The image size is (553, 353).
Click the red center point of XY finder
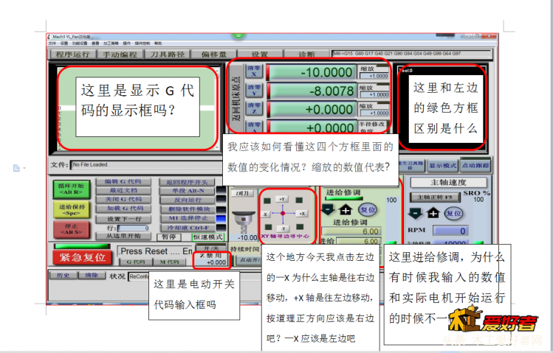tap(283, 213)
